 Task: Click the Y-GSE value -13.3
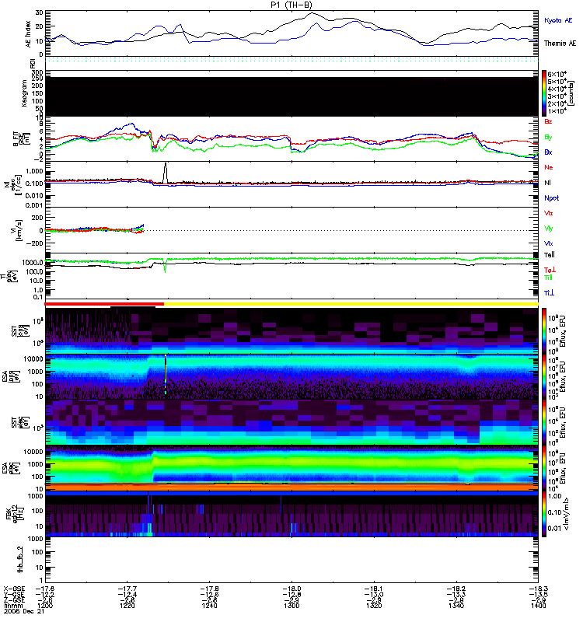[456, 594]
